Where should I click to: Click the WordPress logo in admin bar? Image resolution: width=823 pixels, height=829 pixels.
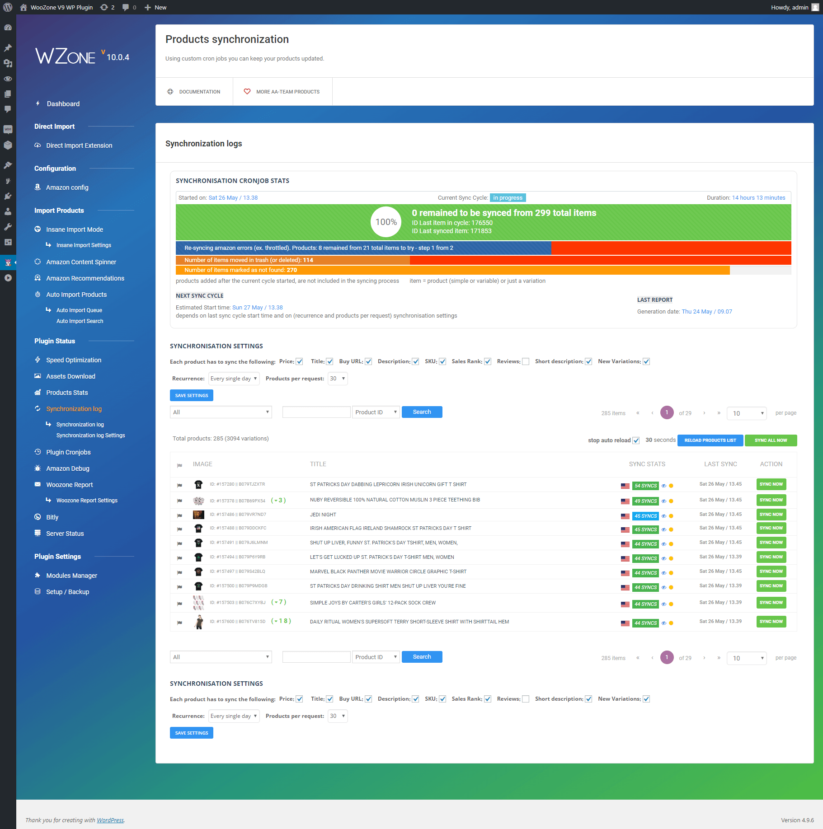click(x=8, y=7)
